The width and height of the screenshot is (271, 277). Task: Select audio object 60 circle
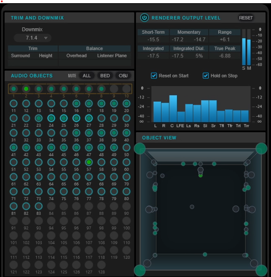(126, 162)
